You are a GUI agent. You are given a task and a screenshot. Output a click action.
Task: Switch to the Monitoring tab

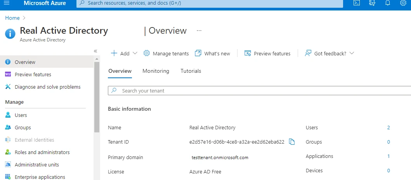156,71
